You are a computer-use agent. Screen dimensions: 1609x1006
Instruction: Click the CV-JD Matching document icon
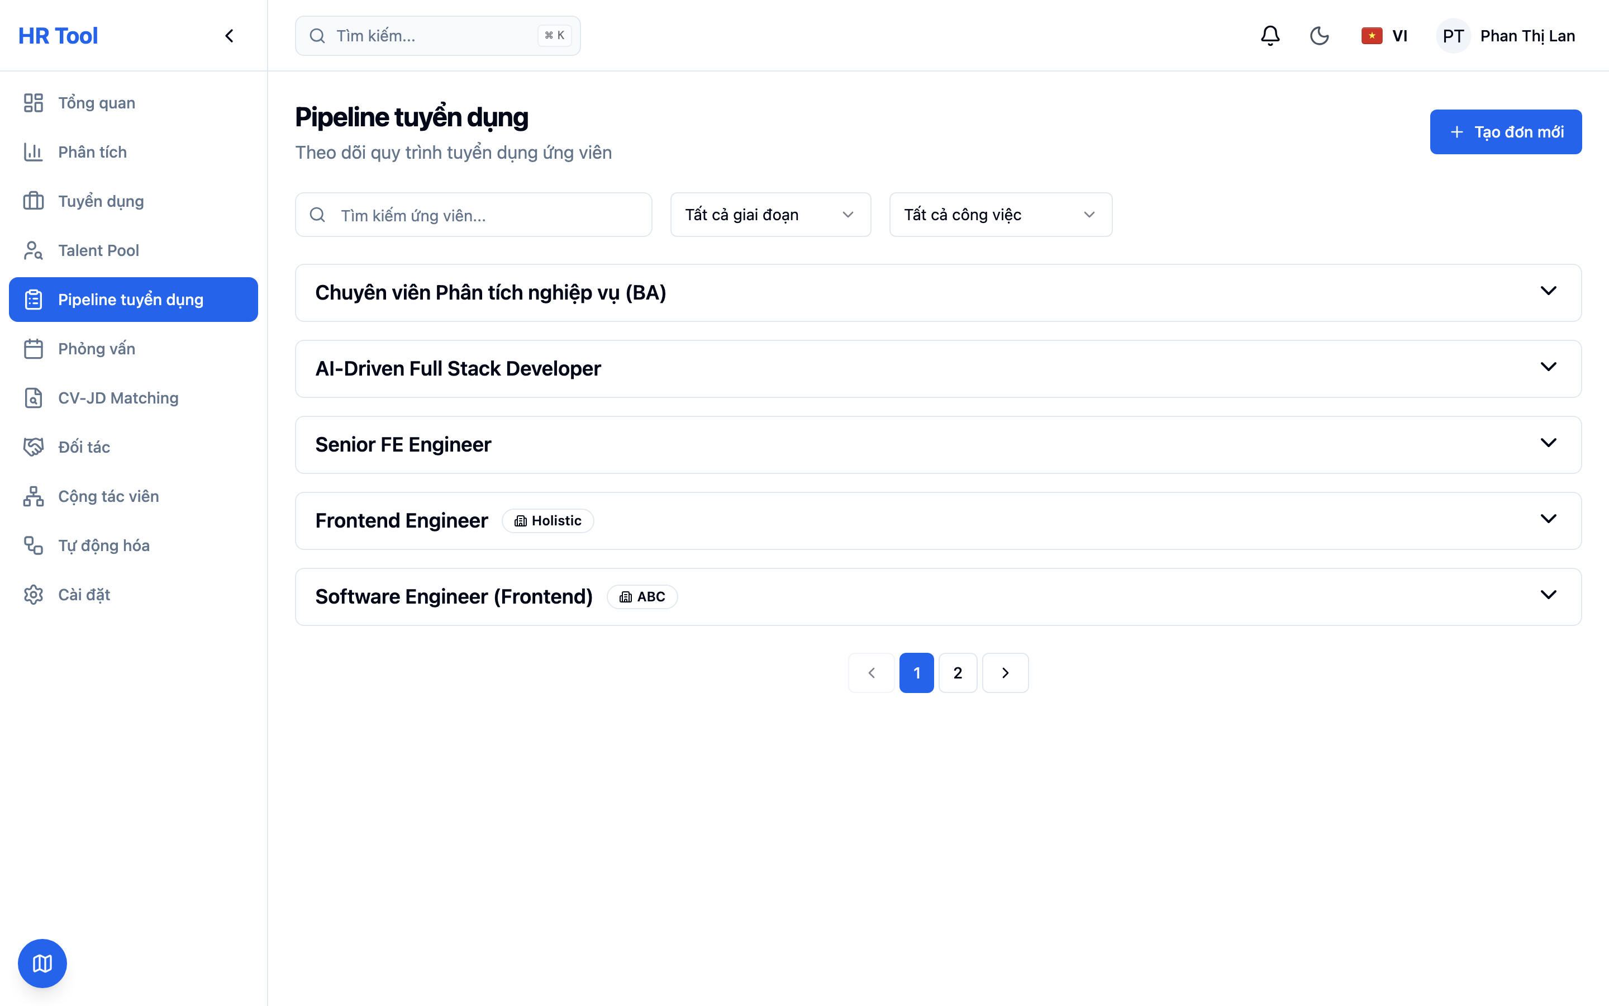34,398
